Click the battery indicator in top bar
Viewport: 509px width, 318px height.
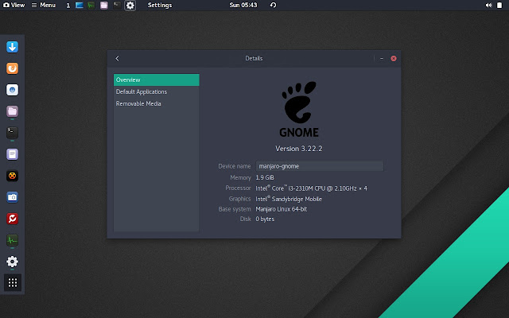(499, 6)
